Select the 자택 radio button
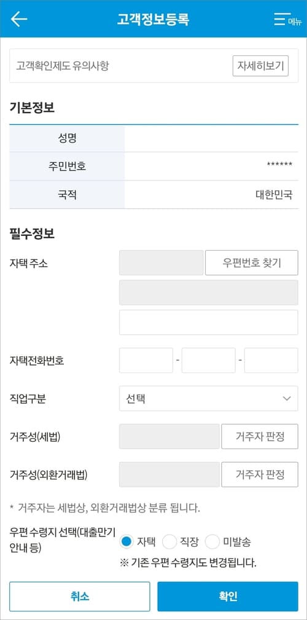This screenshot has width=307, height=620. pyautogui.click(x=126, y=542)
